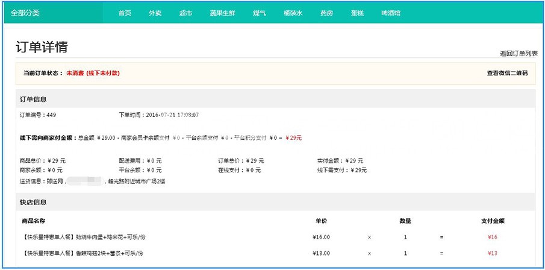Click the 实付金额：¥29 元 value
The width and height of the screenshot is (545, 270).
click(340, 161)
